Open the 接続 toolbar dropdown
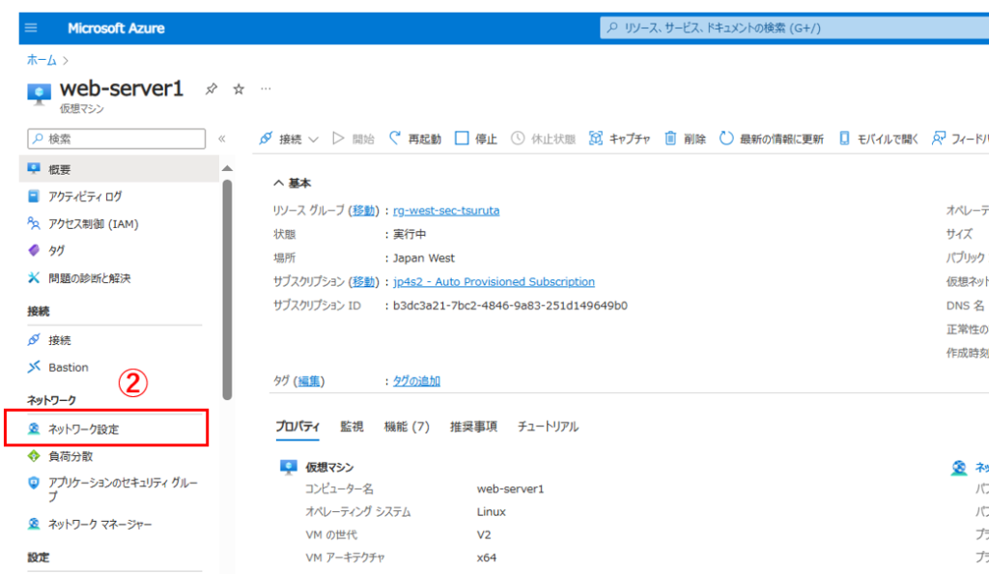Viewport: 989px width, 574px height. point(289,139)
